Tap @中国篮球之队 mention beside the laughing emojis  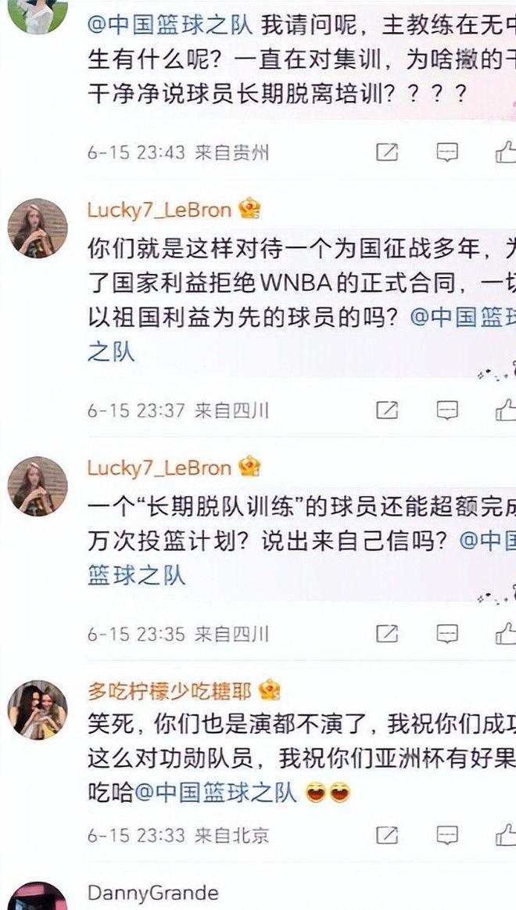coord(215,793)
